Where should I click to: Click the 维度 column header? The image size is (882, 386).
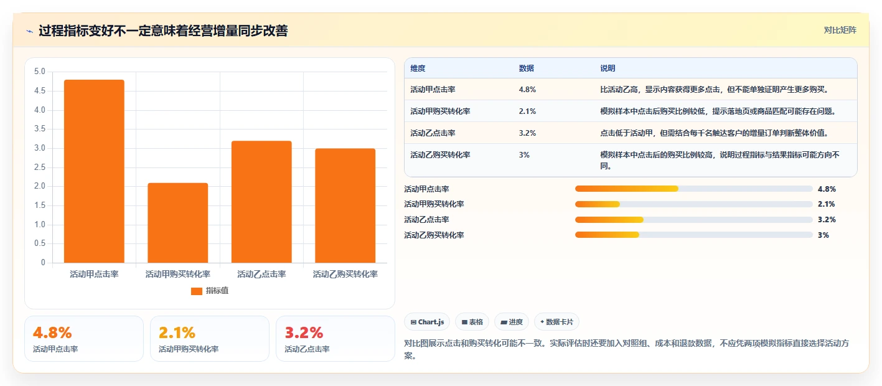click(418, 68)
